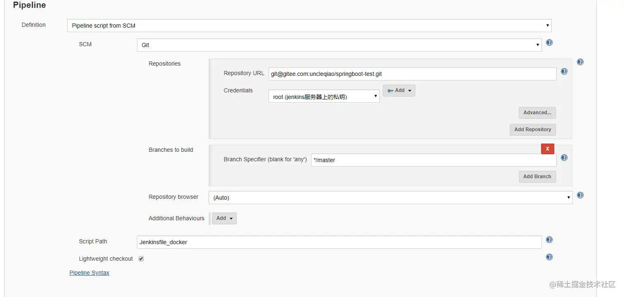624x297 pixels.
Task: Open help icon for Repositories section
Action: [x=580, y=62]
